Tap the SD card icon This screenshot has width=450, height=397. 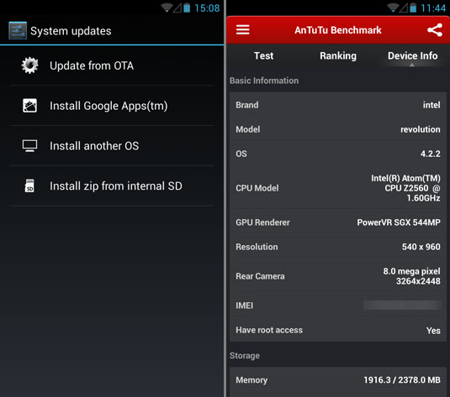[29, 185]
